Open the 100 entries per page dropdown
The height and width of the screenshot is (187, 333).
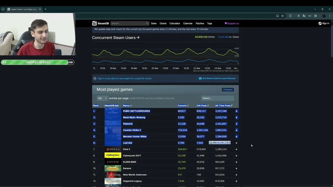[102, 98]
